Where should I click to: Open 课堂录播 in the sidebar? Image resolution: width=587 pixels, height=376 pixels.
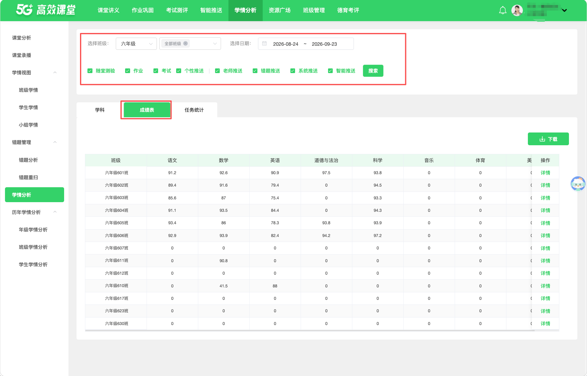click(21, 55)
